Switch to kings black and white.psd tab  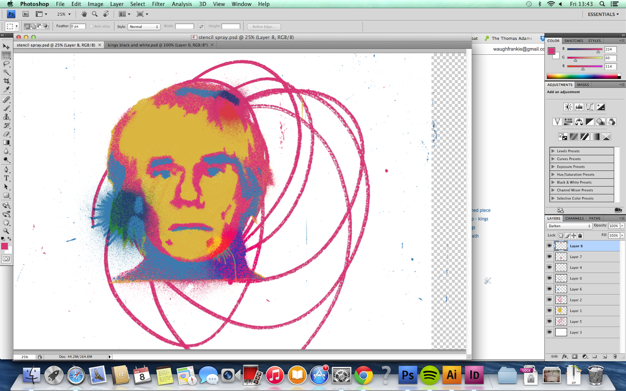(x=158, y=45)
